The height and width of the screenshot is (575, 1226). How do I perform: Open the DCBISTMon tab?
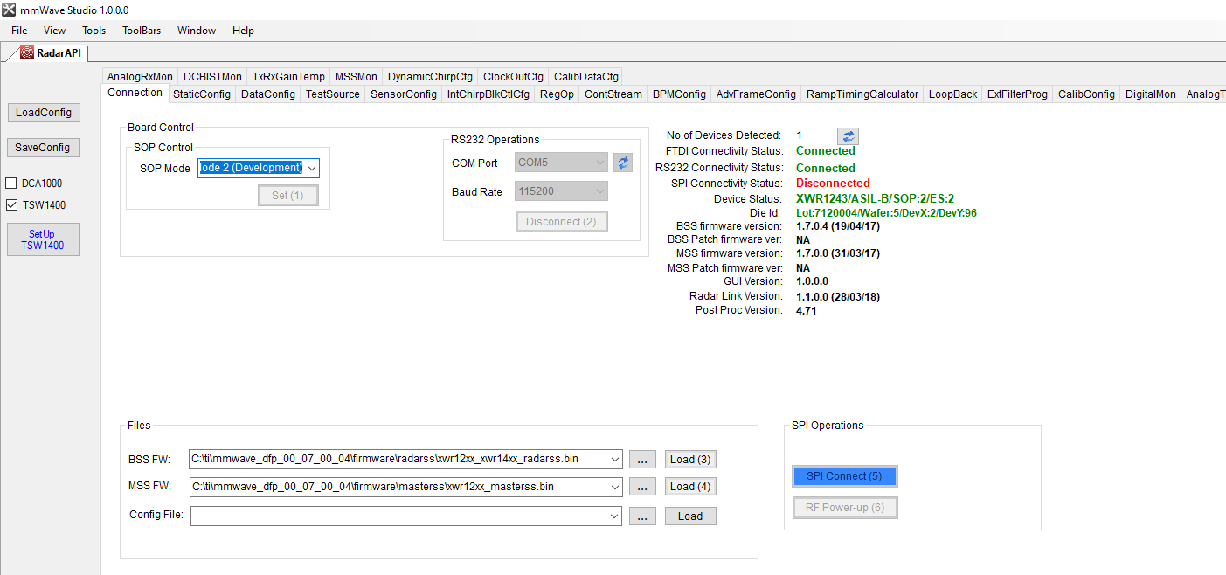point(212,76)
